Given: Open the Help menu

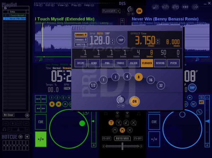Looking at the screenshot, I should (89, 5).
